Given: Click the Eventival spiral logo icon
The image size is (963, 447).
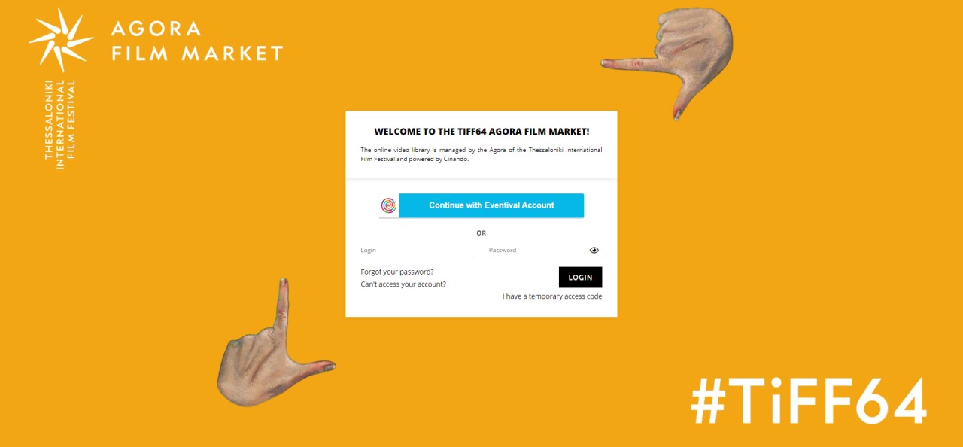Looking at the screenshot, I should coord(388,205).
